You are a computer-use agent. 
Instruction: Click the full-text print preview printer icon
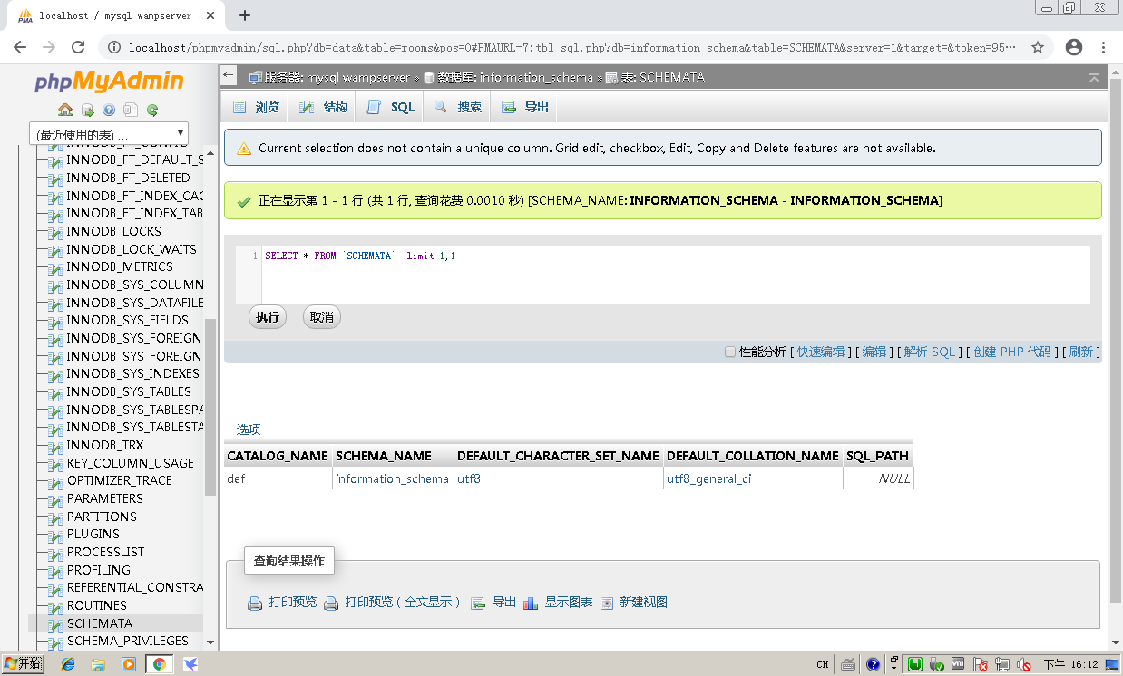(331, 603)
